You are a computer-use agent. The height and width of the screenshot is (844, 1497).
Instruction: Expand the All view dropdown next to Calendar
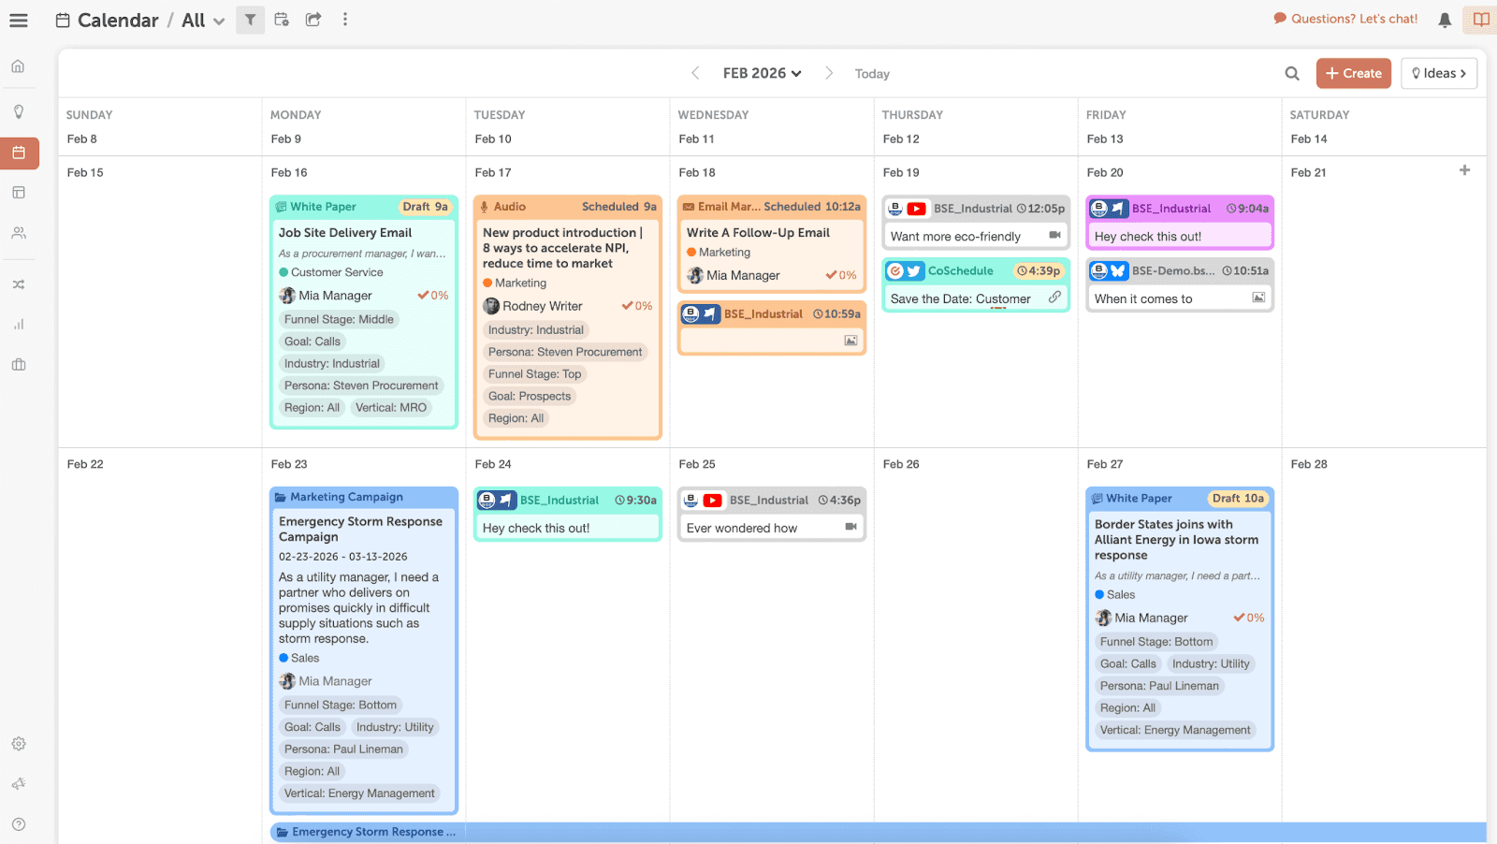click(x=200, y=20)
